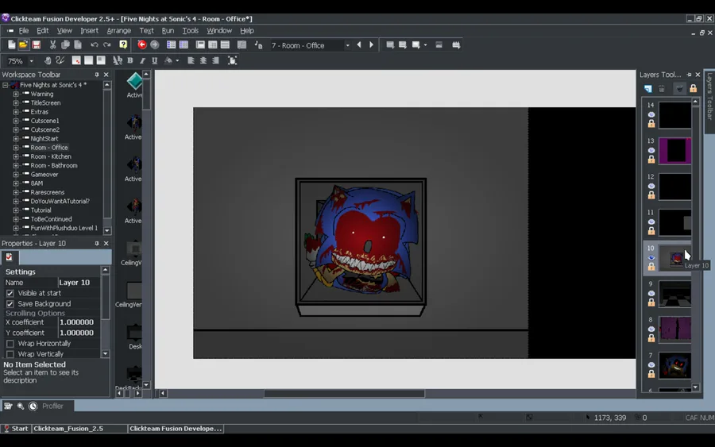Collapse Five Nights at Sonic's 4 root node
715x447 pixels.
pyautogui.click(x=5, y=85)
